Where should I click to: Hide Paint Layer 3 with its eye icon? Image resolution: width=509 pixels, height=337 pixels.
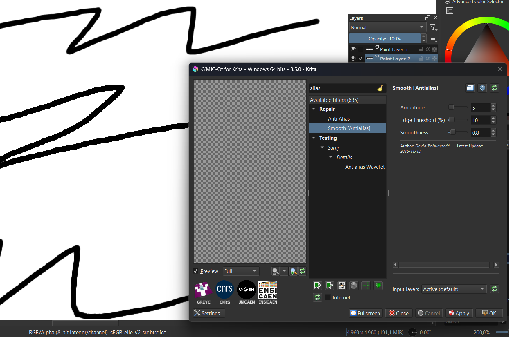(x=353, y=49)
